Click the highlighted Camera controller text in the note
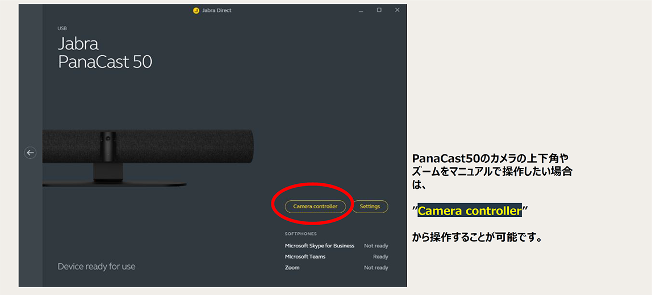 (470, 211)
